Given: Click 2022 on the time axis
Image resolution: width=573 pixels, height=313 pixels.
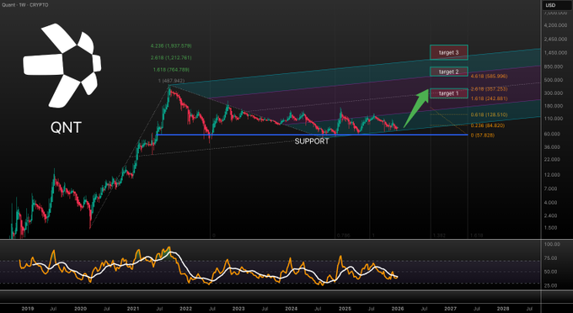Looking at the screenshot, I should point(185,309).
